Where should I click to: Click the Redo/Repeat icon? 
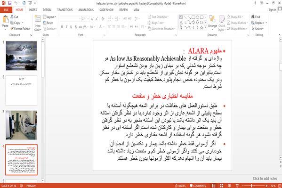coord(24,3)
